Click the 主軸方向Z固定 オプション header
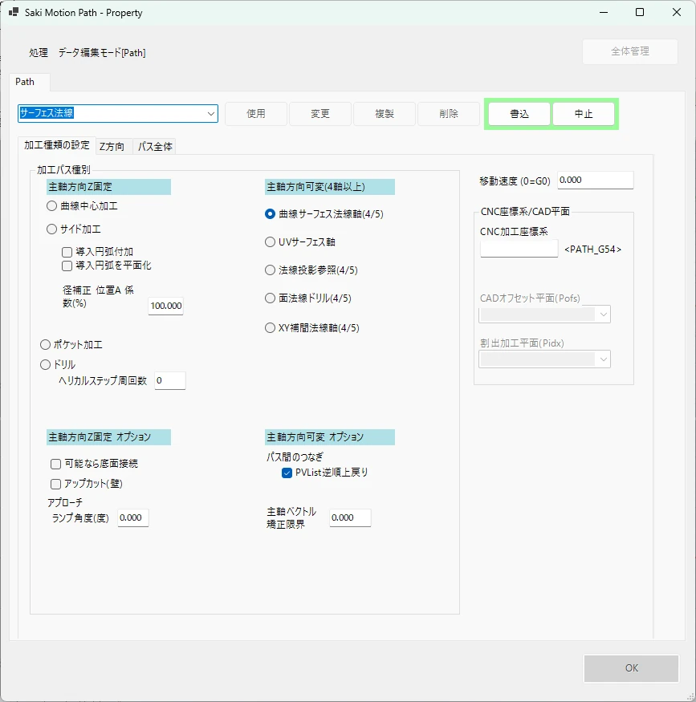 [108, 437]
